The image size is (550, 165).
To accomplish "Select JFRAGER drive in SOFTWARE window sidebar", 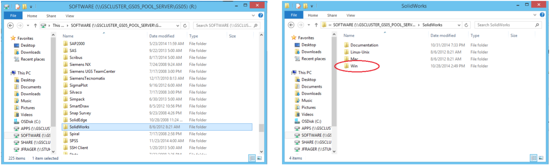I will click(x=32, y=149).
